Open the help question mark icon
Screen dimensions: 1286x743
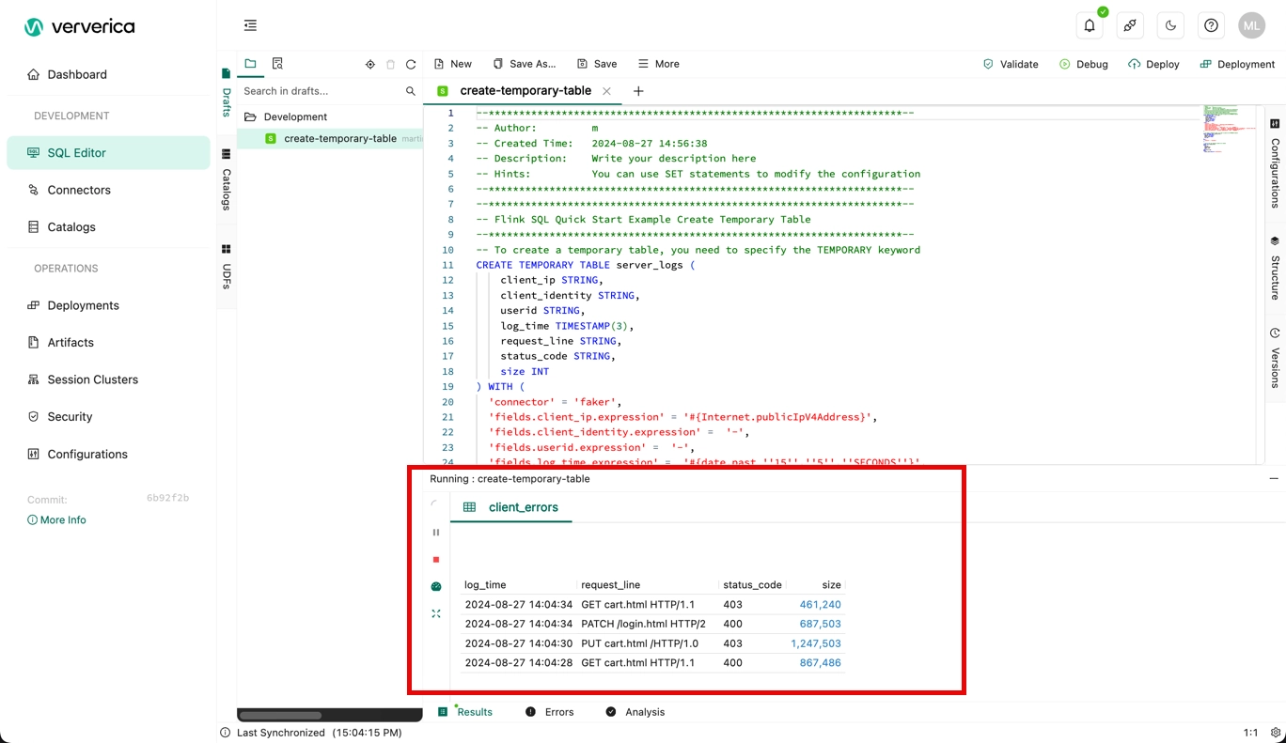[1211, 25]
